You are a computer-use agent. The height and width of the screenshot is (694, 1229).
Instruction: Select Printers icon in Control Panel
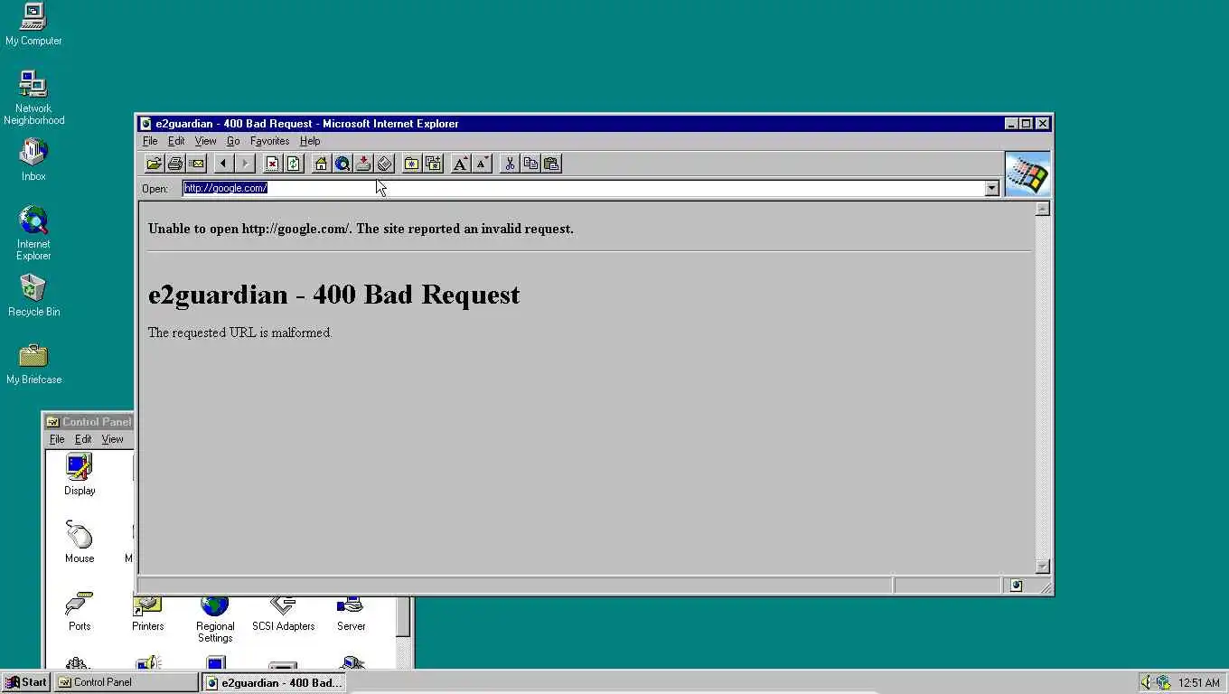tap(148, 614)
